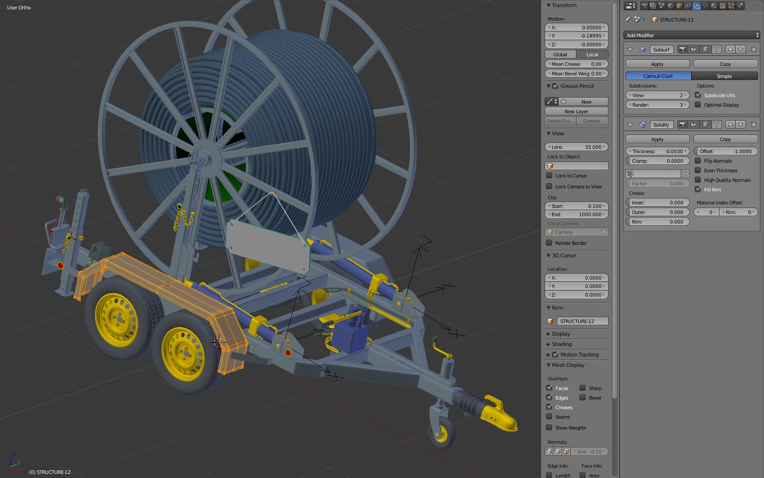Move Subsurf modifier down in stack
The image size is (764, 478).
click(x=741, y=50)
